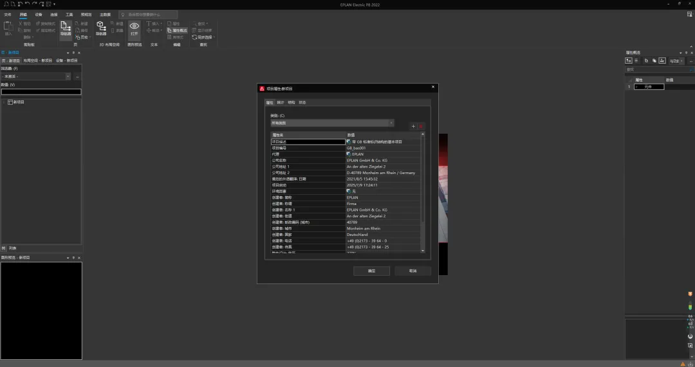This screenshot has width=695, height=367.
Task: Click the 查找 search field in 属性概览
Action: point(660,69)
